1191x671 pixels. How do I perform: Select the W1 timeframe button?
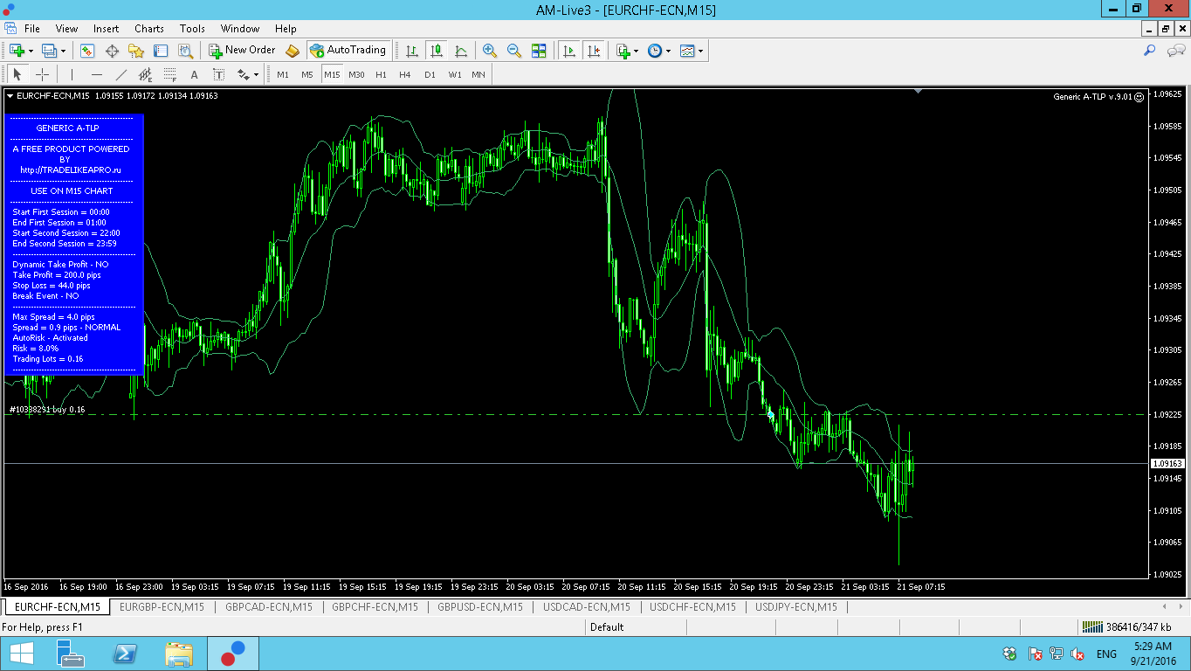(x=454, y=74)
